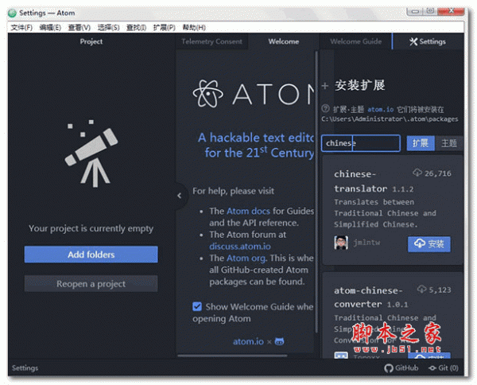Toggle Show Welcome Guide checkbox
Viewport: 477px width, 385px height.
(x=197, y=306)
